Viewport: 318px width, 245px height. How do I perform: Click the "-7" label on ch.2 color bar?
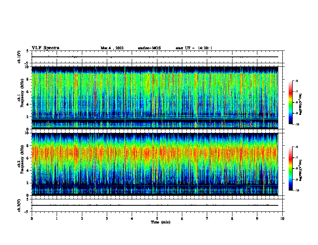(296, 158)
